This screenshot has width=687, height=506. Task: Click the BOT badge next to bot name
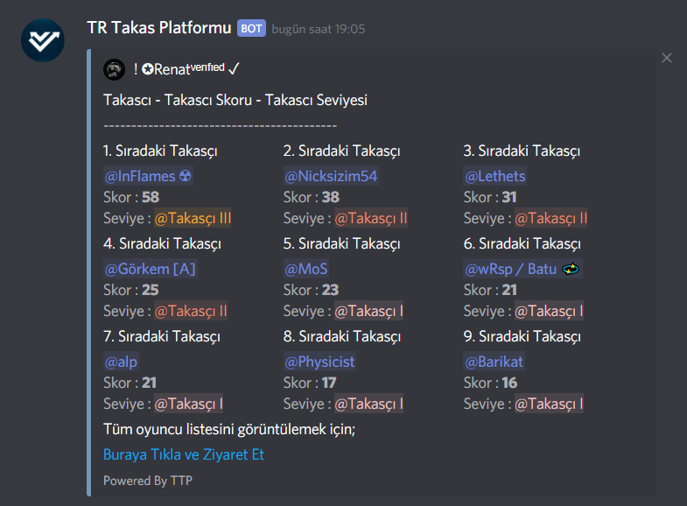click(x=251, y=29)
